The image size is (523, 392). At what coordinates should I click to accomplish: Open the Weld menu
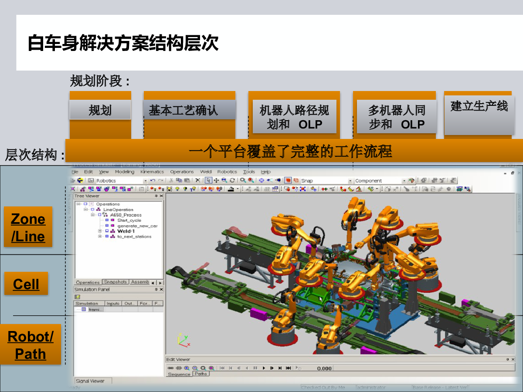pos(205,172)
